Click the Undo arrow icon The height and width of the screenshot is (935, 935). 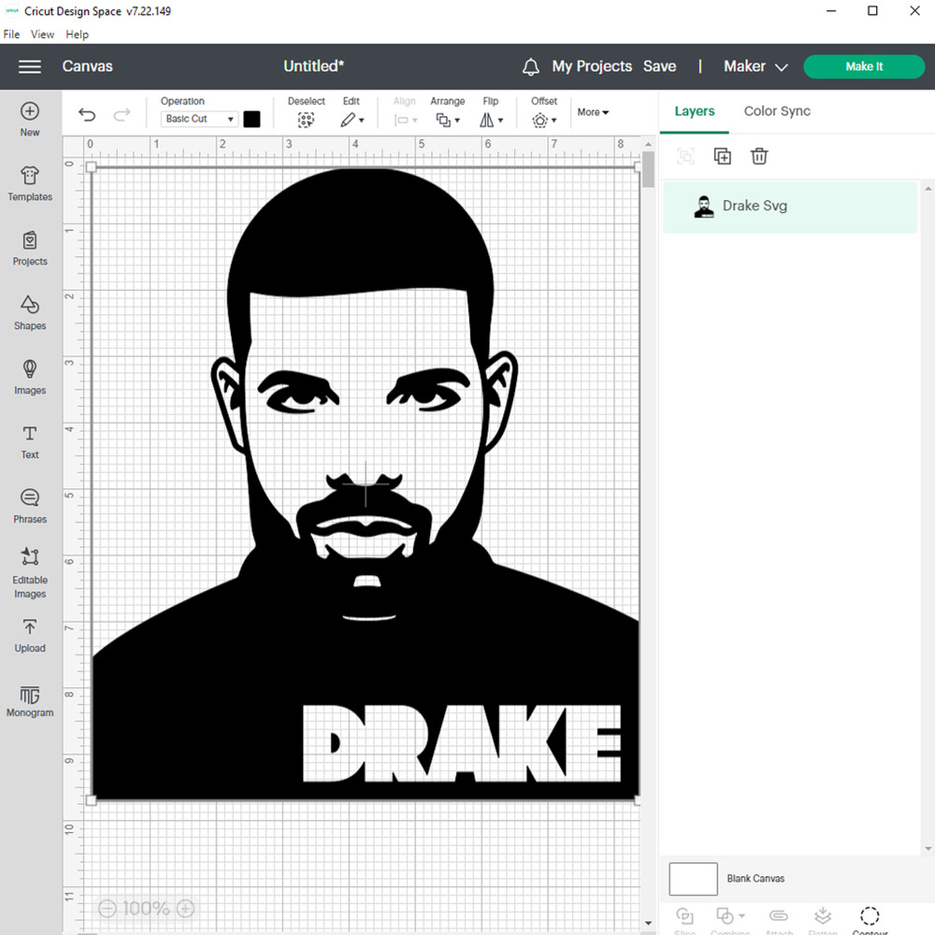pos(87,115)
